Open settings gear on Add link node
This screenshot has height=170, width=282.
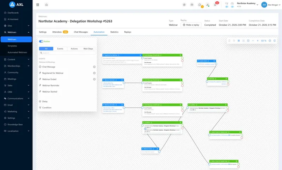pos(226,78)
